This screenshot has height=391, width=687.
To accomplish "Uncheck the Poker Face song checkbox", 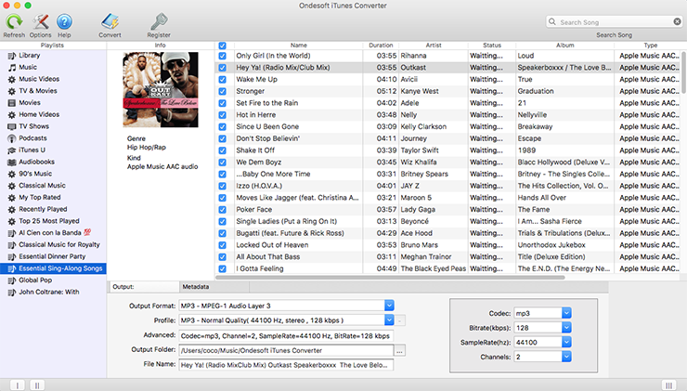I will coord(222,210).
